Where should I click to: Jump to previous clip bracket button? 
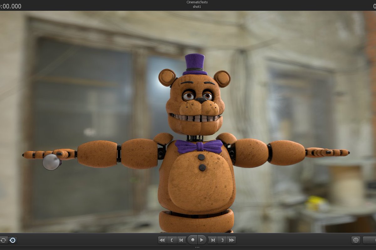172,240
